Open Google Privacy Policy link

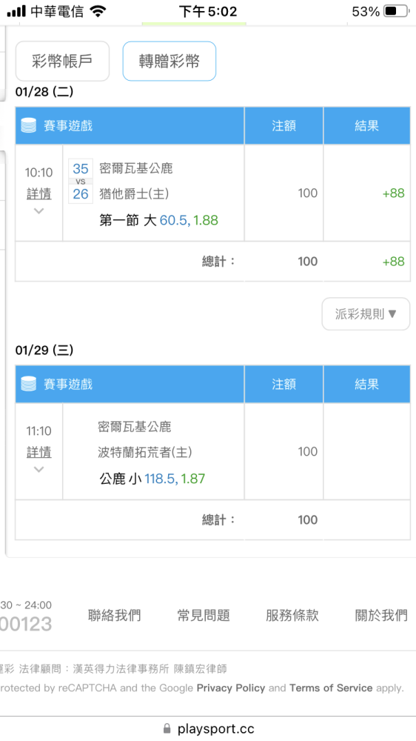231,688
